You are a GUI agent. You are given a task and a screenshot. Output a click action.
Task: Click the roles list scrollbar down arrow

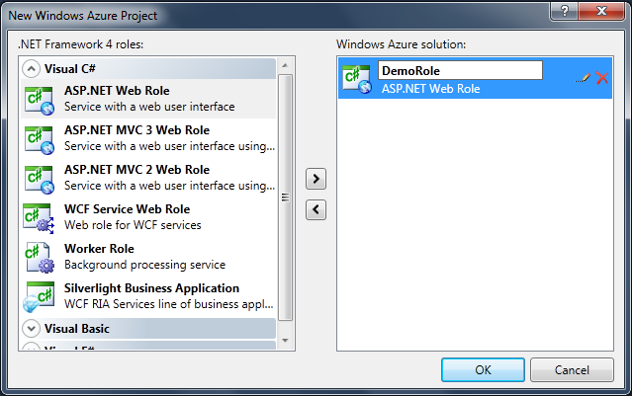click(x=286, y=341)
